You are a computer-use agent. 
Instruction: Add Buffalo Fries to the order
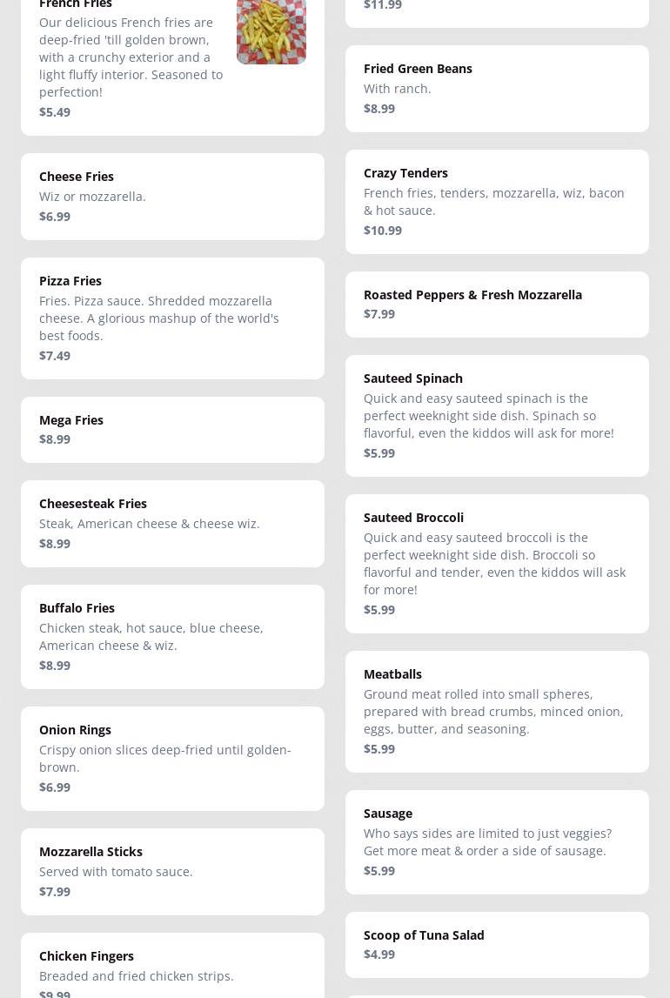coord(172,637)
